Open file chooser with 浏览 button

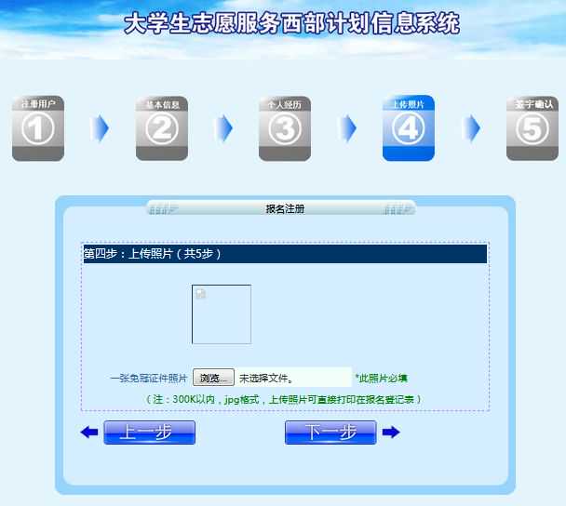coord(213,378)
